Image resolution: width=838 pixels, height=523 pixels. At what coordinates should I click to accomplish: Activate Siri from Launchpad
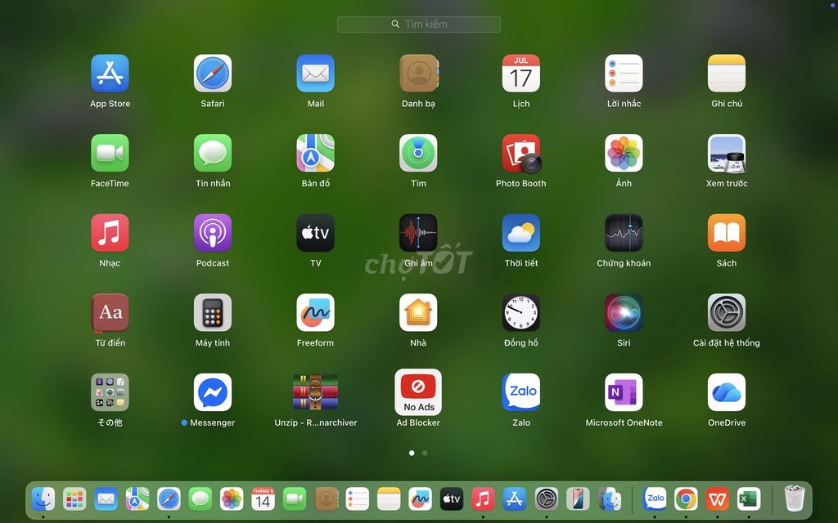(624, 313)
